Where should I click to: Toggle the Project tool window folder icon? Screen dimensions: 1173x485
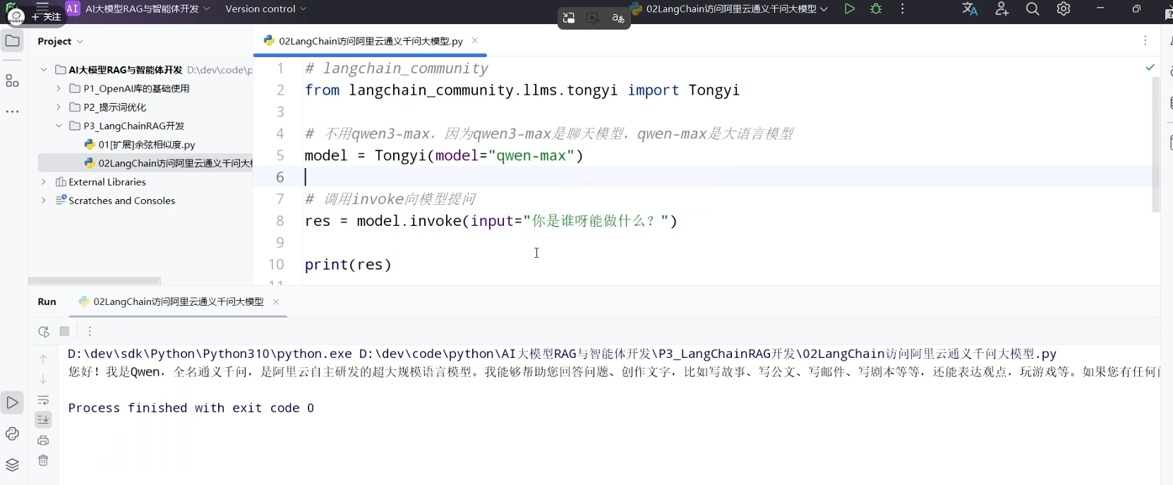click(12, 41)
